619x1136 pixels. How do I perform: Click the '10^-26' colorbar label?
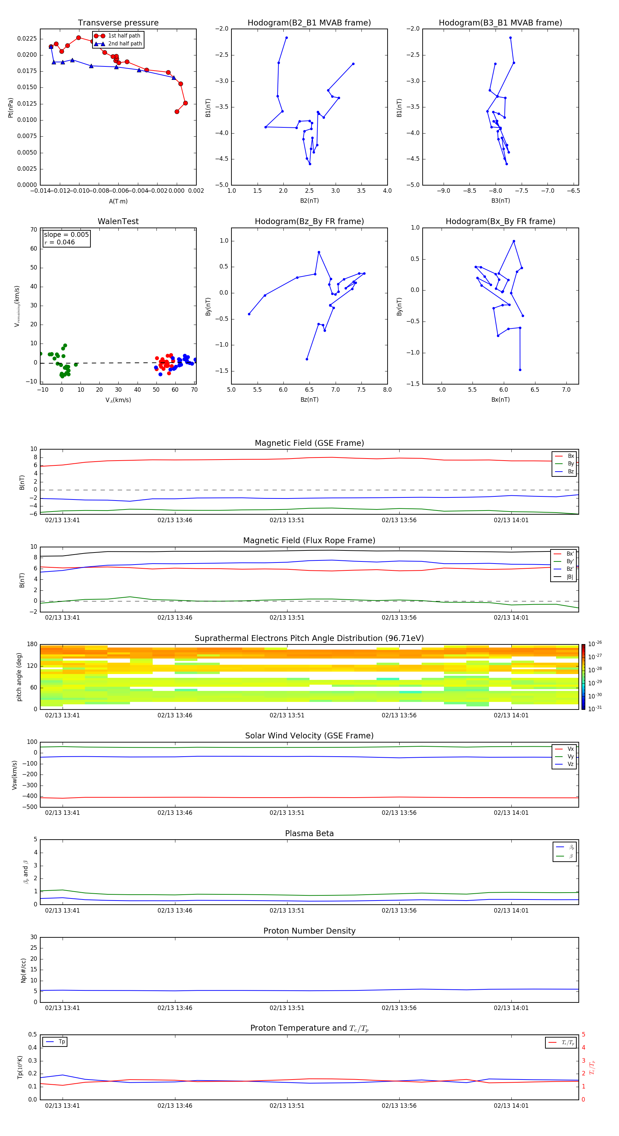595,644
